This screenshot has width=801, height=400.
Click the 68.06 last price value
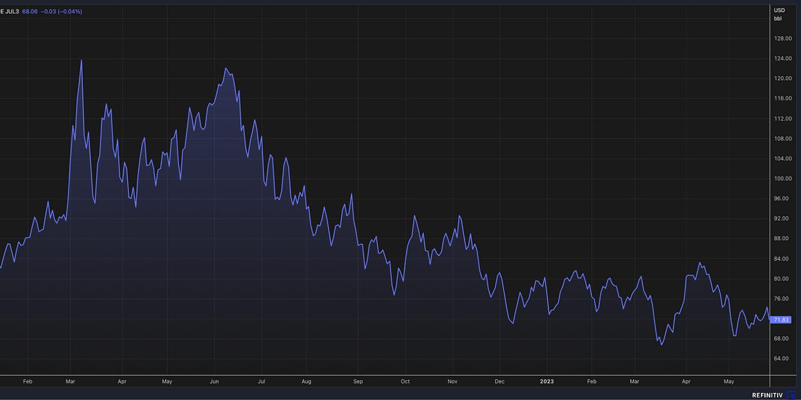pos(31,11)
